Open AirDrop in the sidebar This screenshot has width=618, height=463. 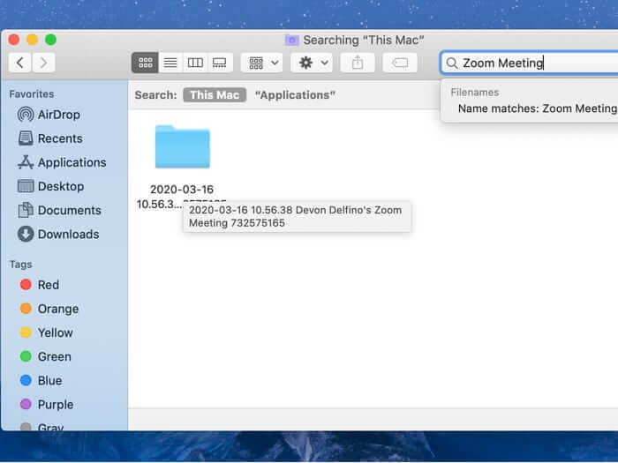point(59,115)
